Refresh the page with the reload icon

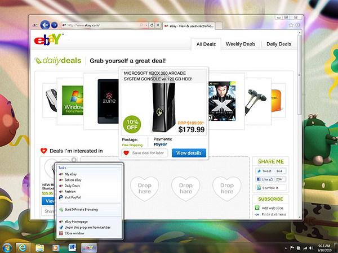(152, 25)
